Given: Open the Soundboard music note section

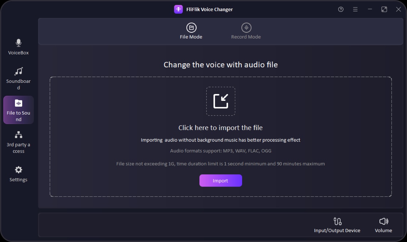Looking at the screenshot, I should pos(18,78).
